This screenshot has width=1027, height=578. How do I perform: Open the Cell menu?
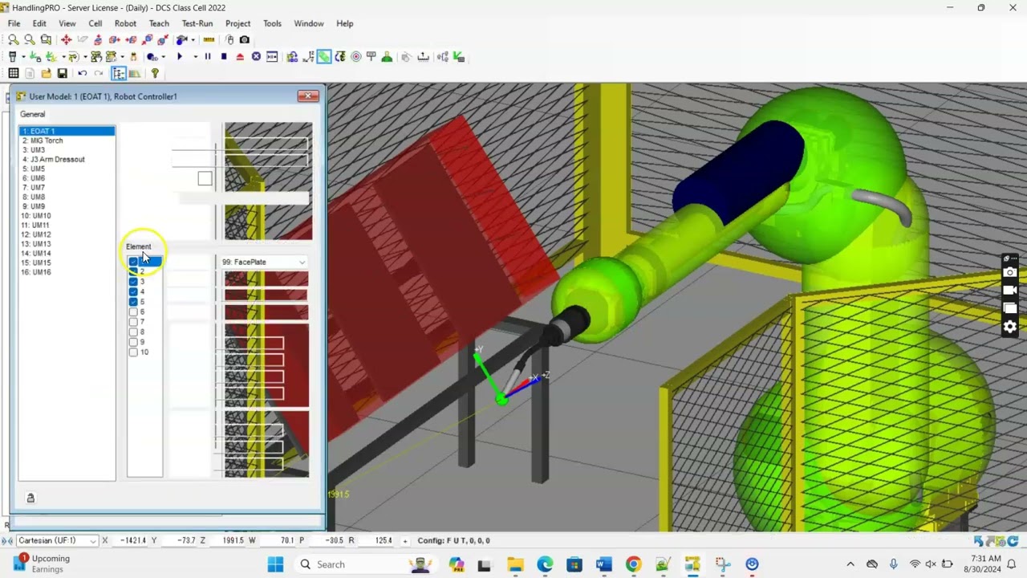click(x=95, y=24)
